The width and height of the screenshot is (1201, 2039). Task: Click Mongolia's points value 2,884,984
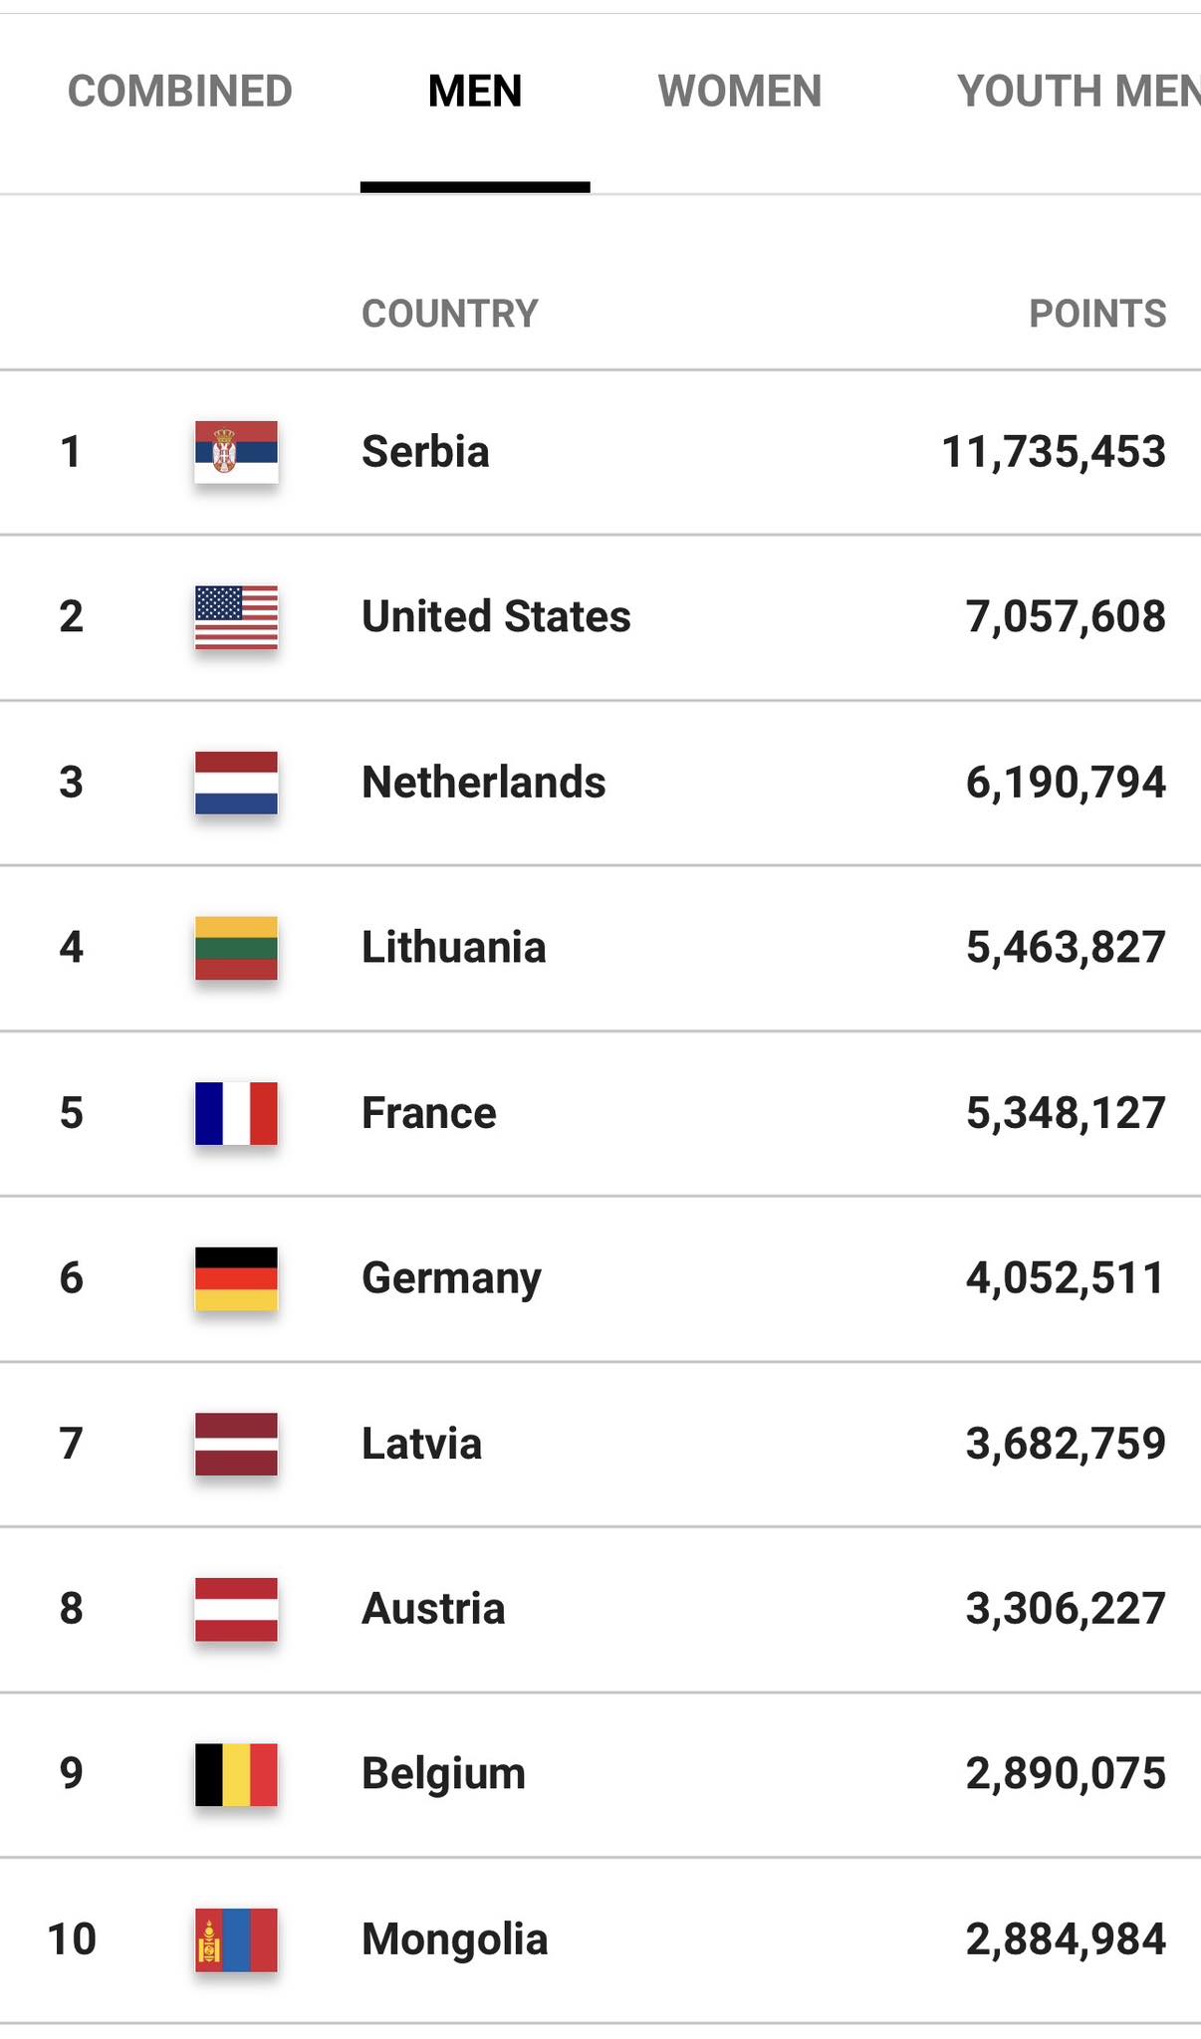1066,1939
